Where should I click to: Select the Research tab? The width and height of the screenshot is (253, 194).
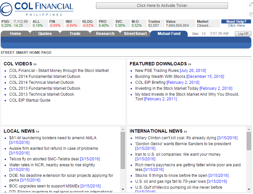point(105,34)
